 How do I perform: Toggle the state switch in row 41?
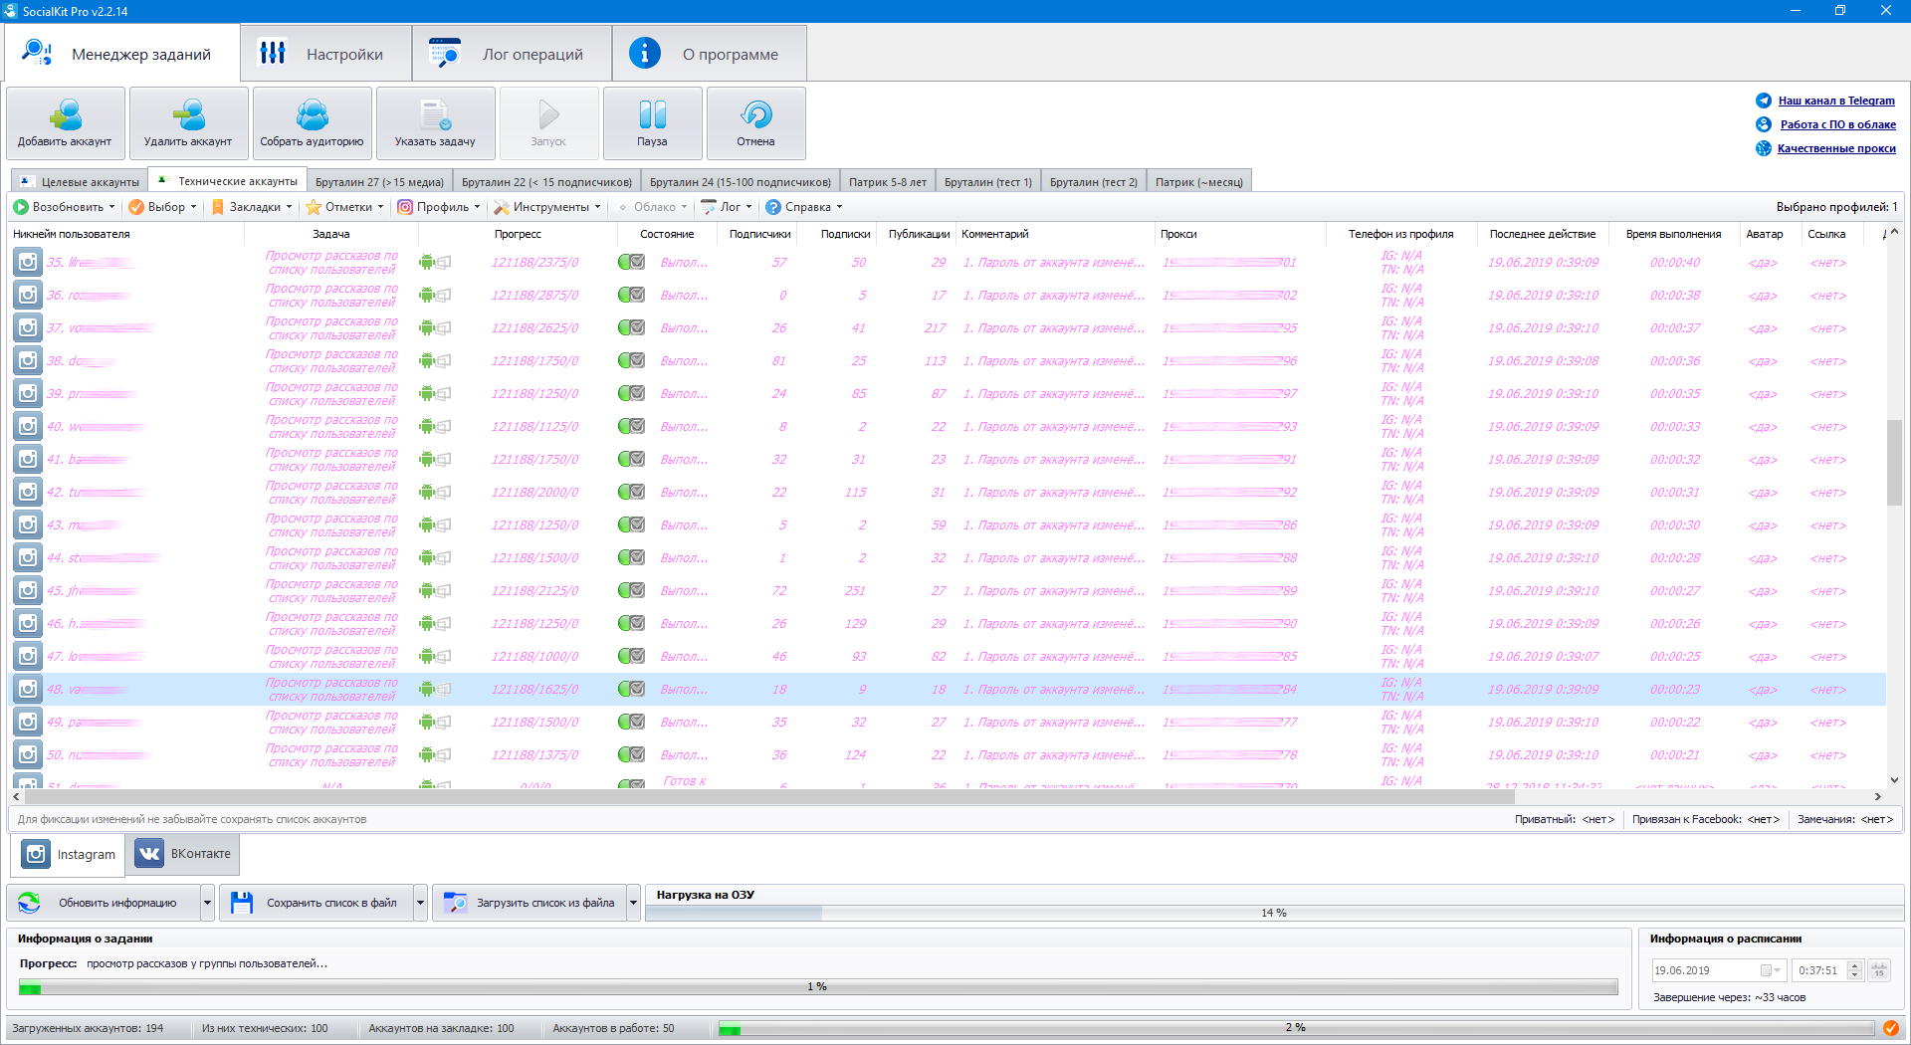click(632, 460)
